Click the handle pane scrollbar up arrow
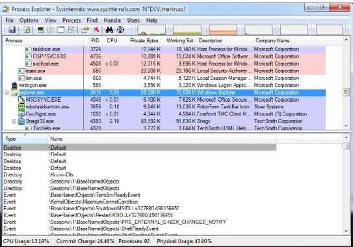 (346, 137)
